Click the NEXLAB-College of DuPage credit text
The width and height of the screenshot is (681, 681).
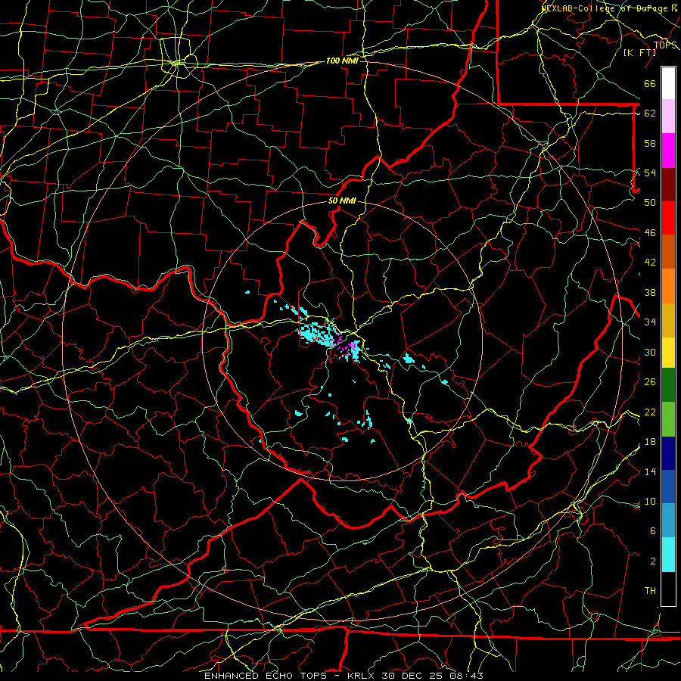[610, 8]
